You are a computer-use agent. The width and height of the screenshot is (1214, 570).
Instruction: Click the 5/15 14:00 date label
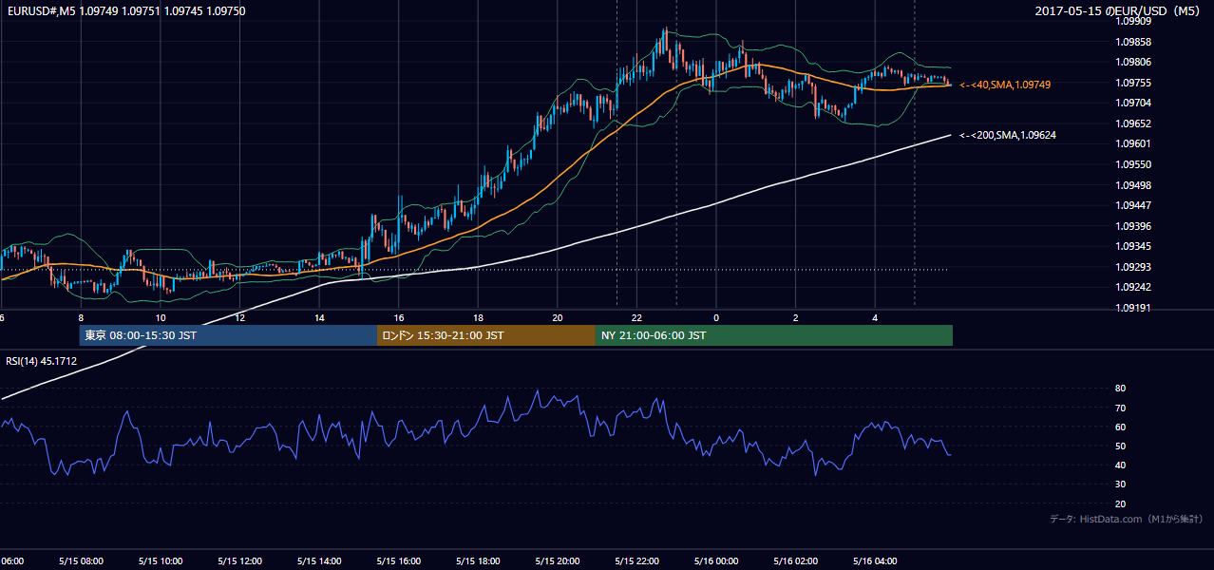tap(319, 561)
